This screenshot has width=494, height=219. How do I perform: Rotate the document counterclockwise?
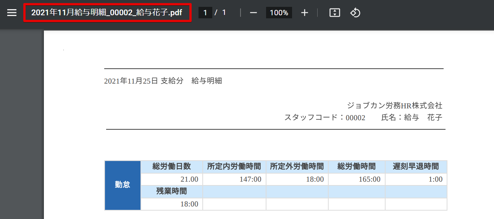point(355,13)
